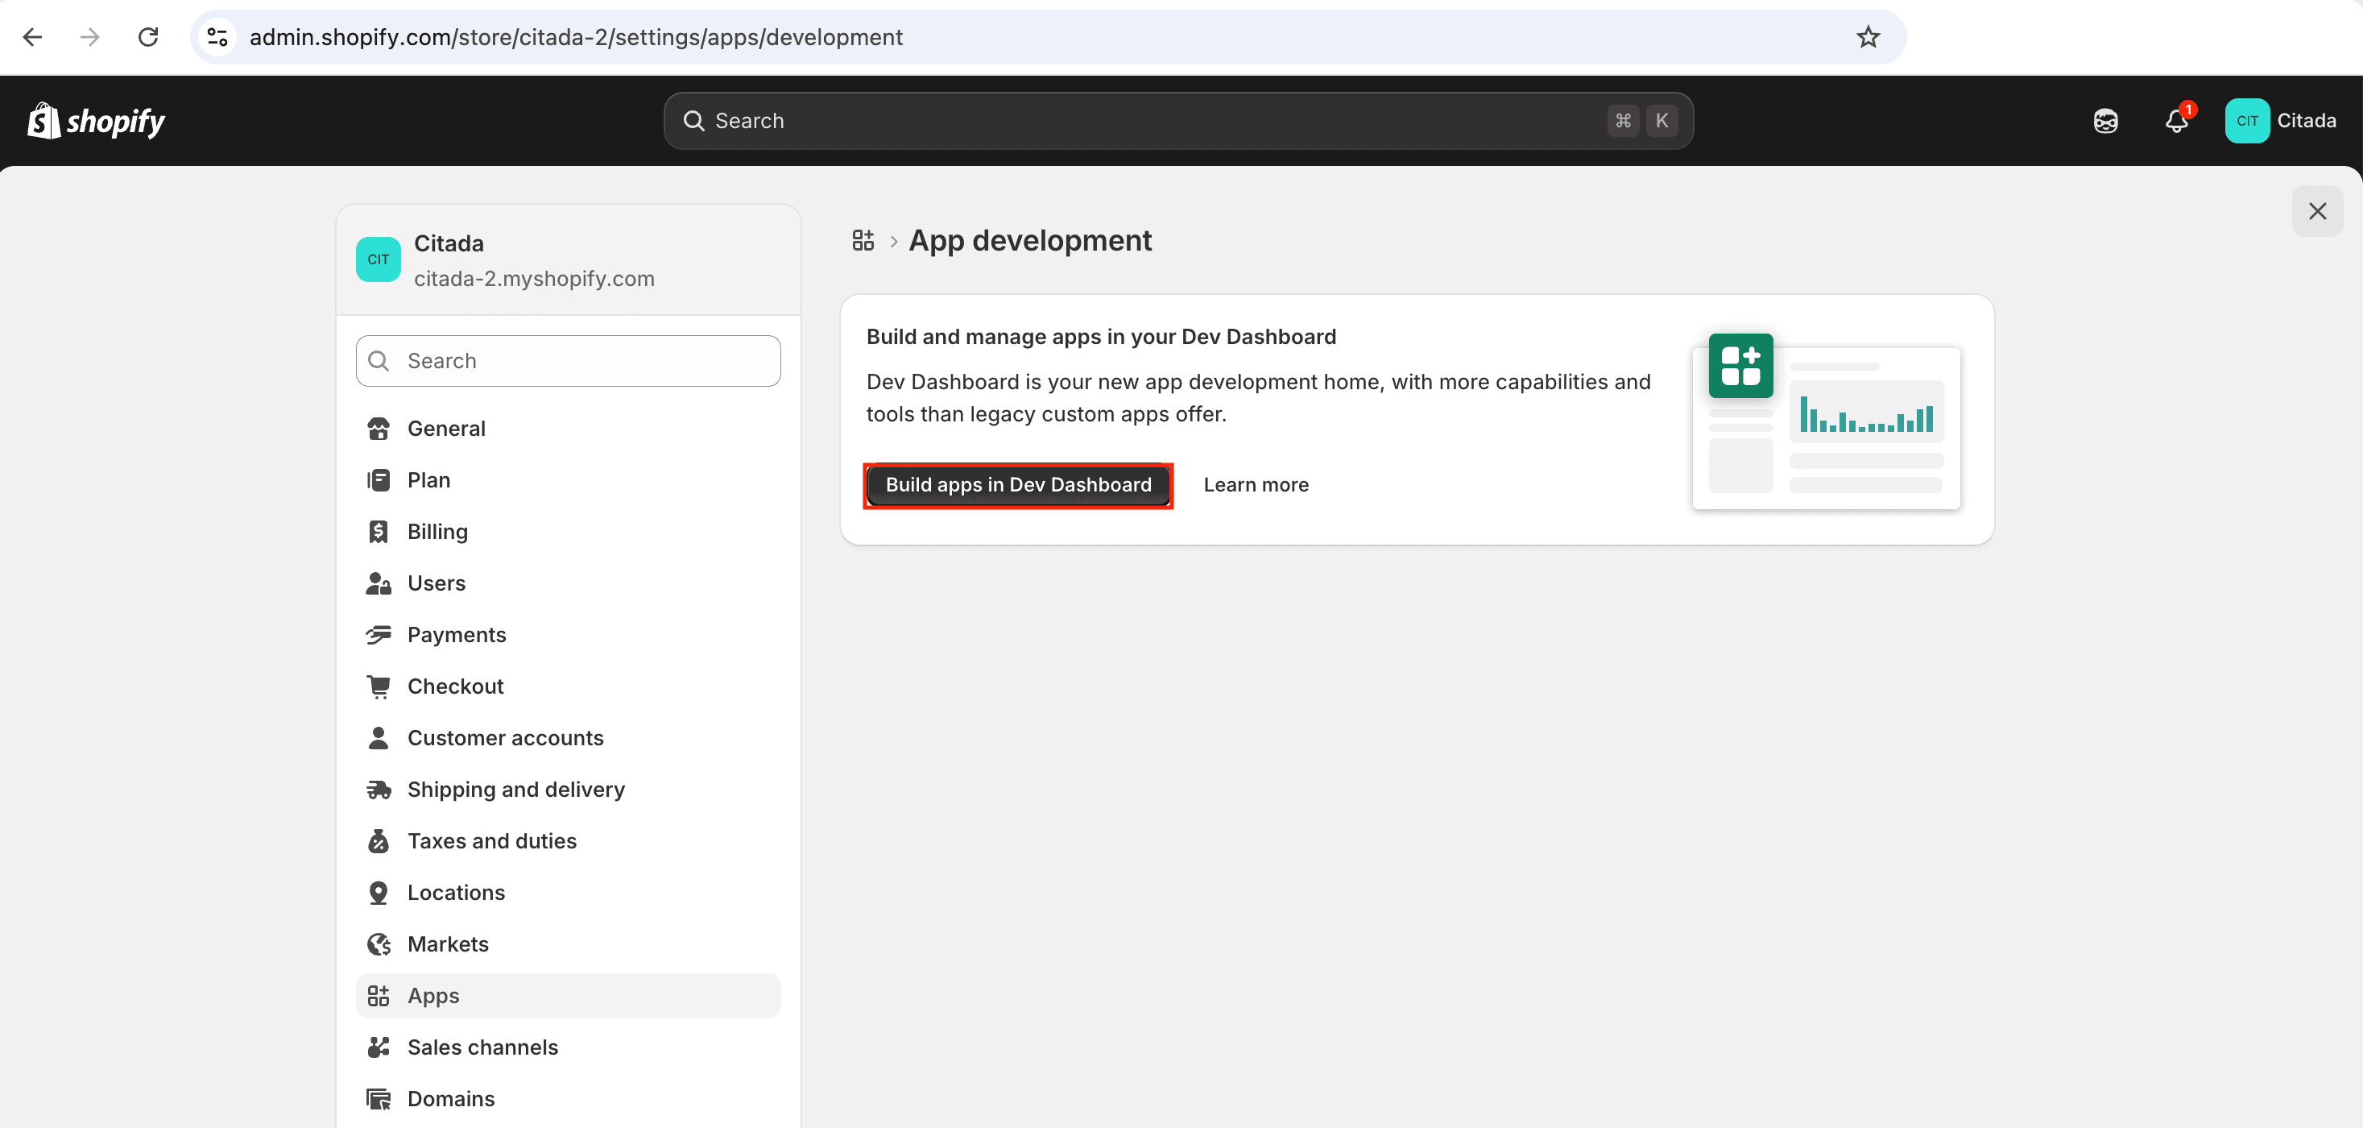Click the Shopify logo in the header

[x=95, y=121]
